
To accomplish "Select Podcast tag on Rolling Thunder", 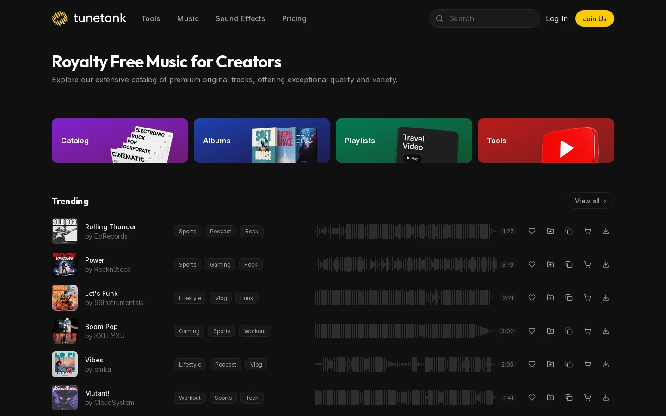I will pos(221,231).
